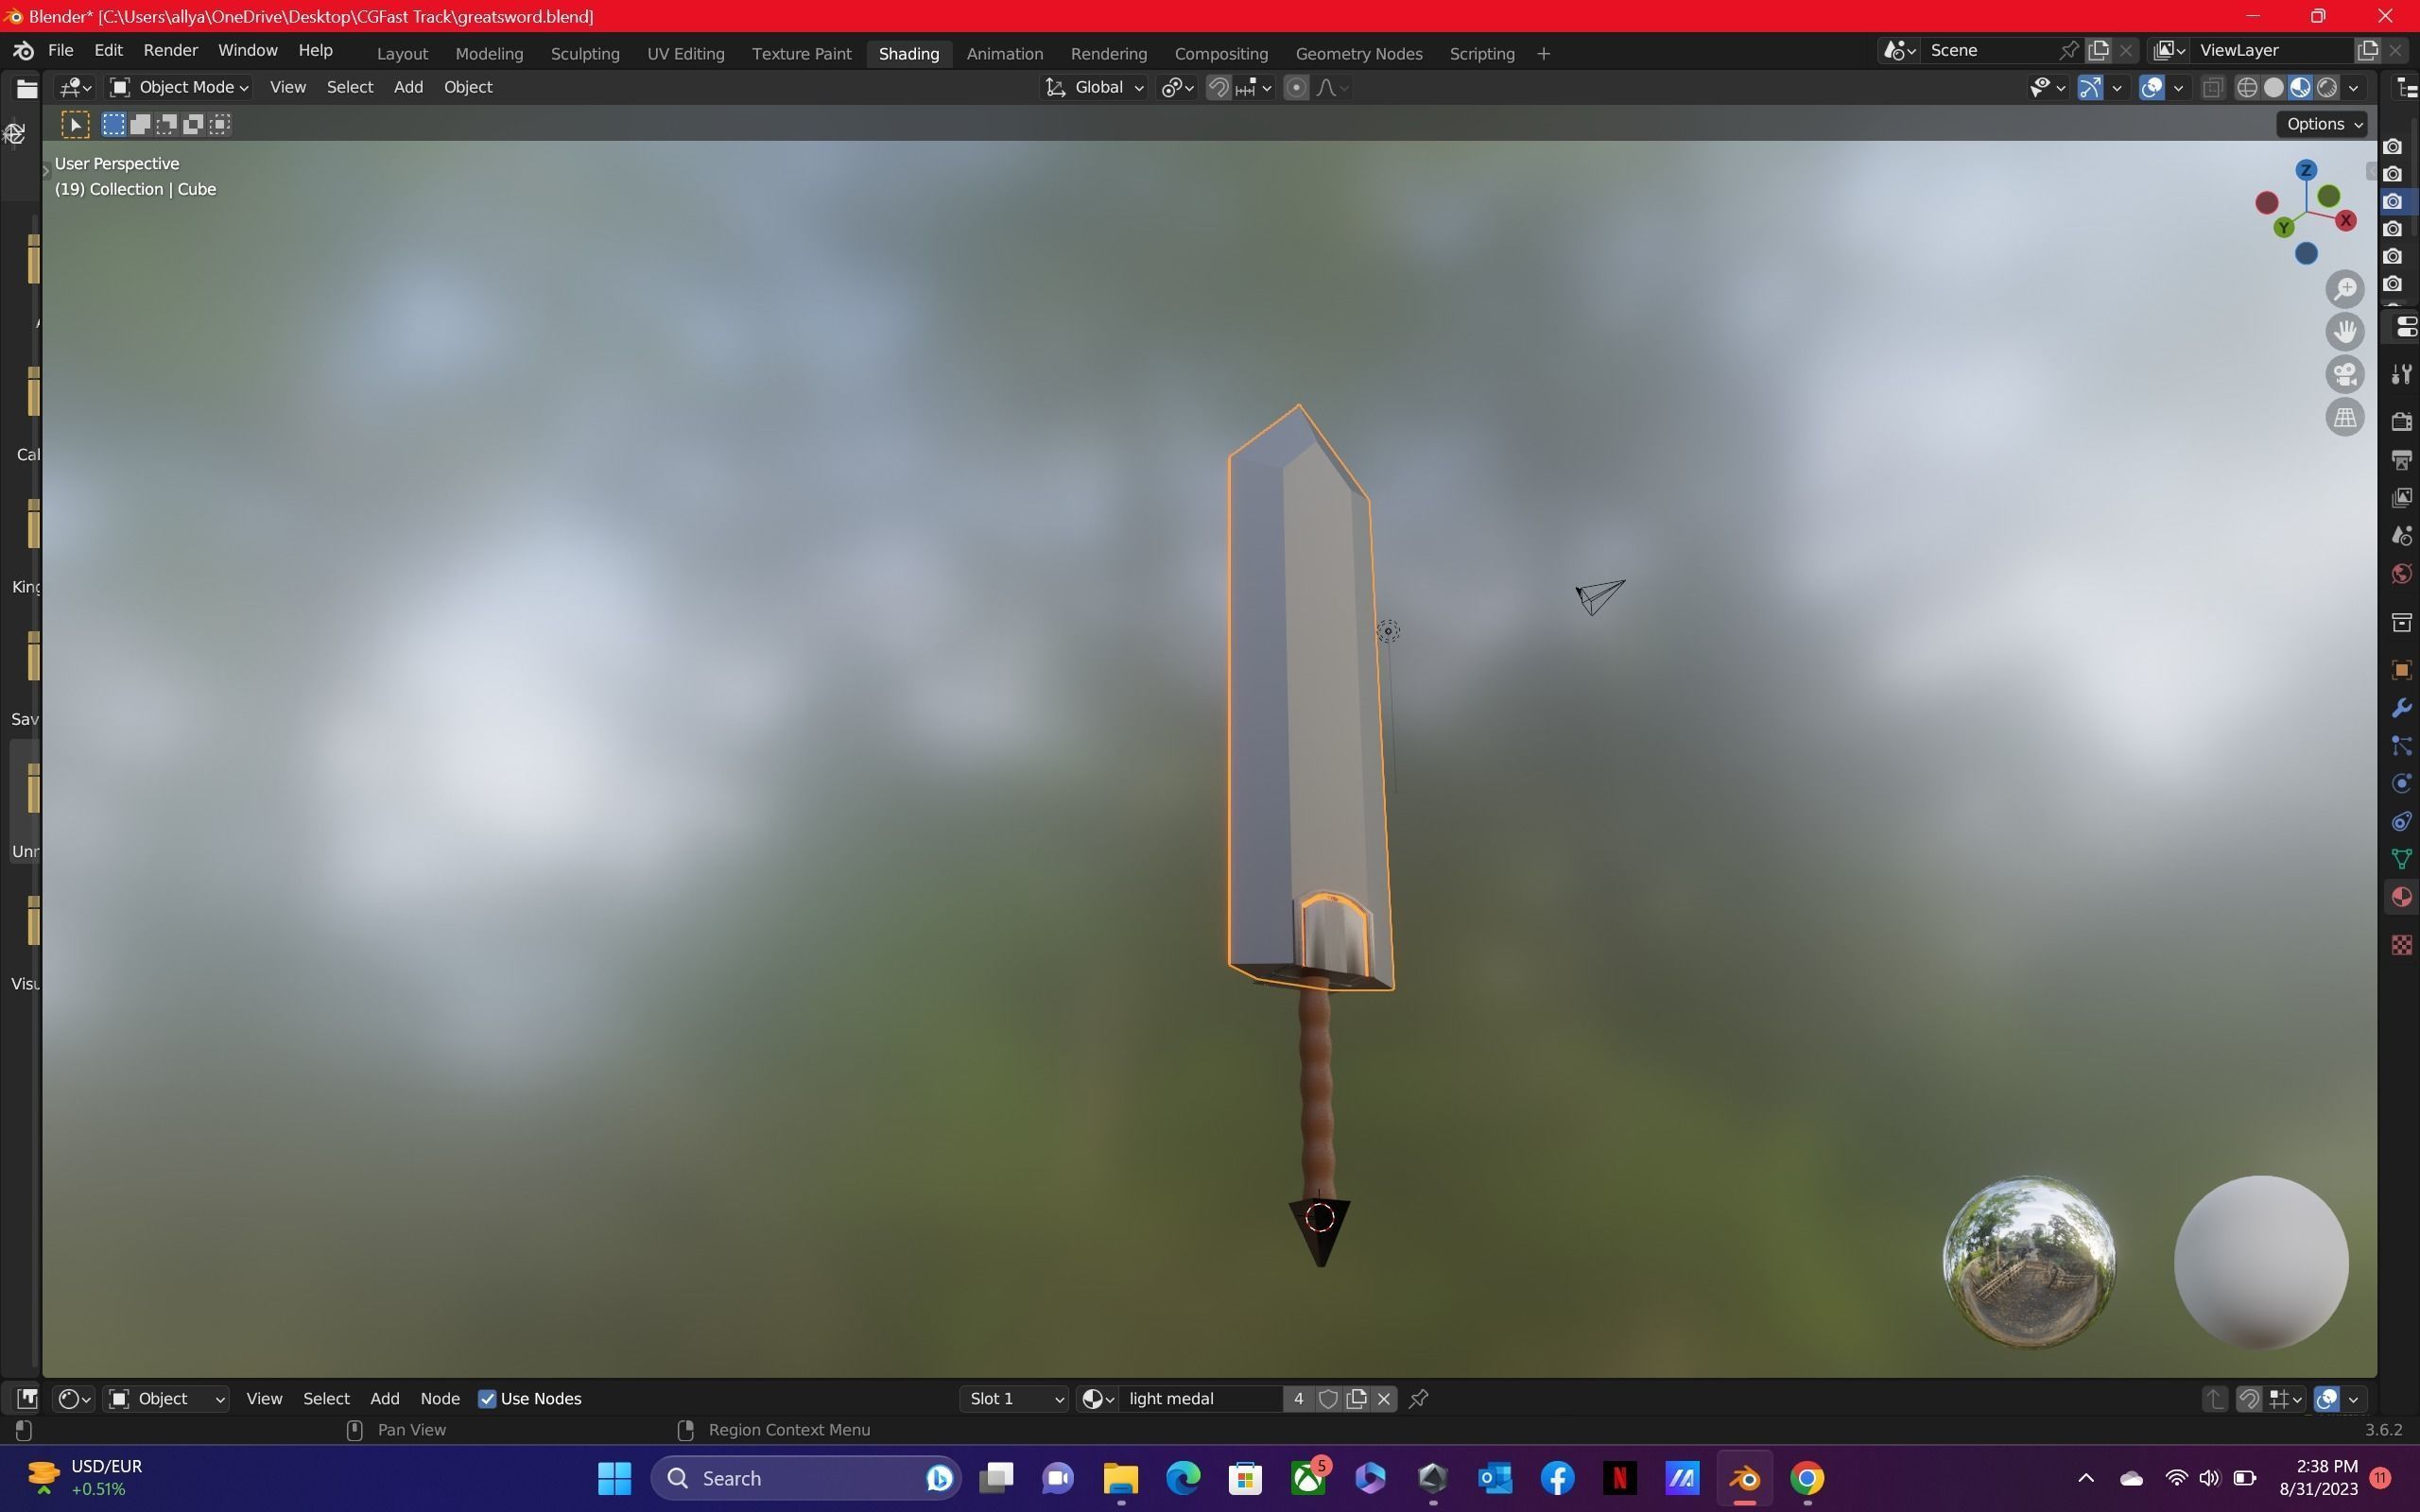The image size is (2420, 1512).
Task: Open the pivot point dropdown
Action: click(1177, 88)
